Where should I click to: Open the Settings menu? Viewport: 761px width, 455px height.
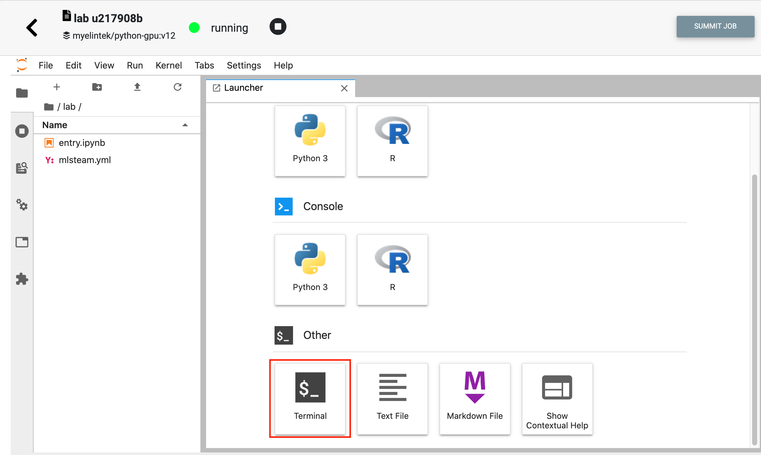tap(244, 65)
